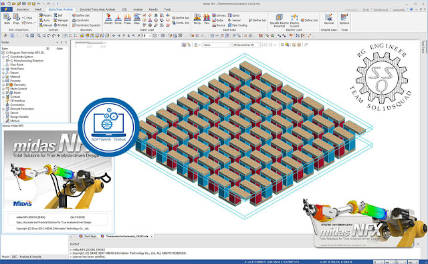The image size is (428, 264).
Task: Switch to the Start Page document tab
Action: (88, 236)
